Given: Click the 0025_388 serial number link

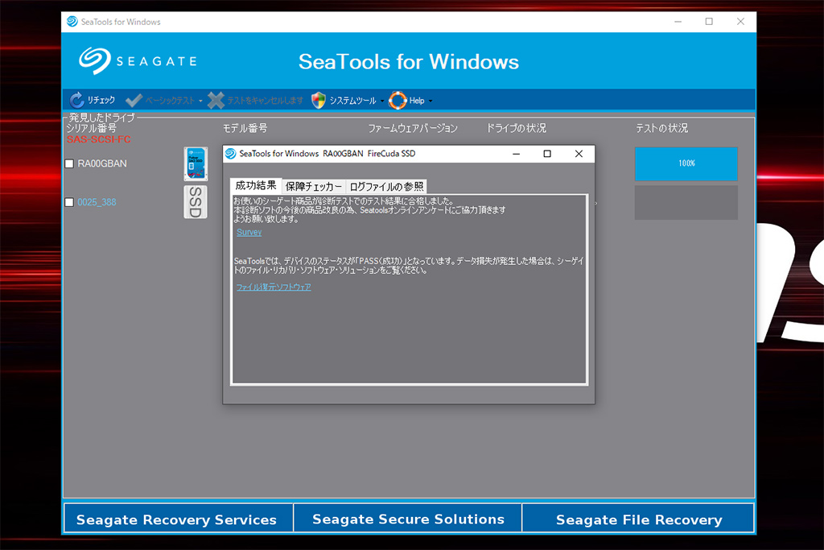Looking at the screenshot, I should coord(97,202).
